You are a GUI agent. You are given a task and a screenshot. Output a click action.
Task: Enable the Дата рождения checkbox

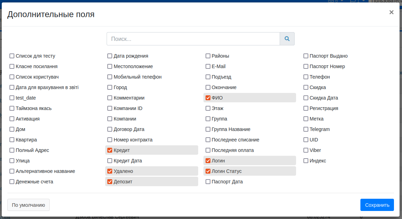point(110,56)
